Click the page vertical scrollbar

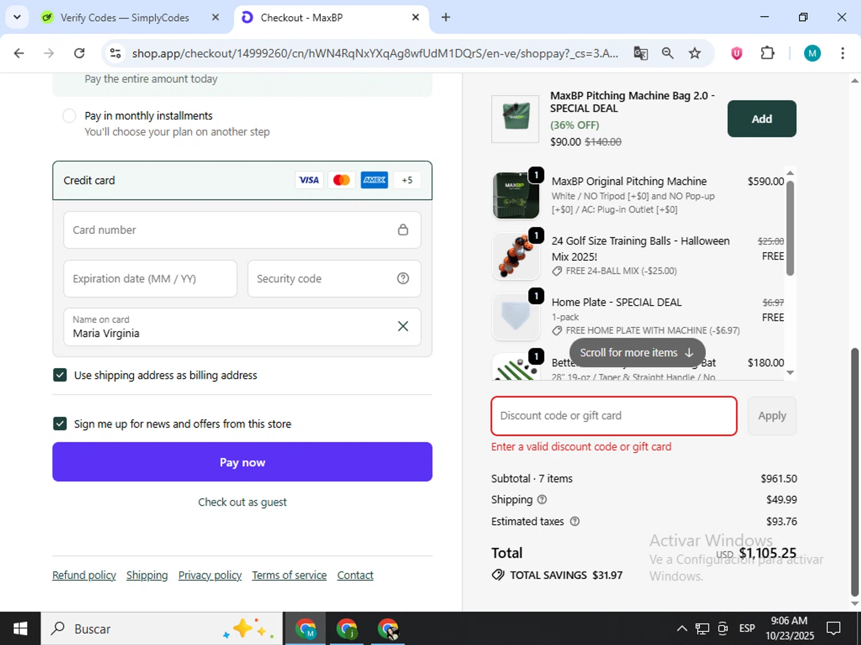[855, 472]
